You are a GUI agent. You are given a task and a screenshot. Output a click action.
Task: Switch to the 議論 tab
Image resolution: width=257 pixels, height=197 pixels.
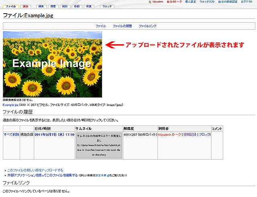pos(25,7)
